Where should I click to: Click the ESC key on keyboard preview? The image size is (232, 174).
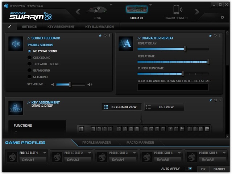tap(81, 129)
